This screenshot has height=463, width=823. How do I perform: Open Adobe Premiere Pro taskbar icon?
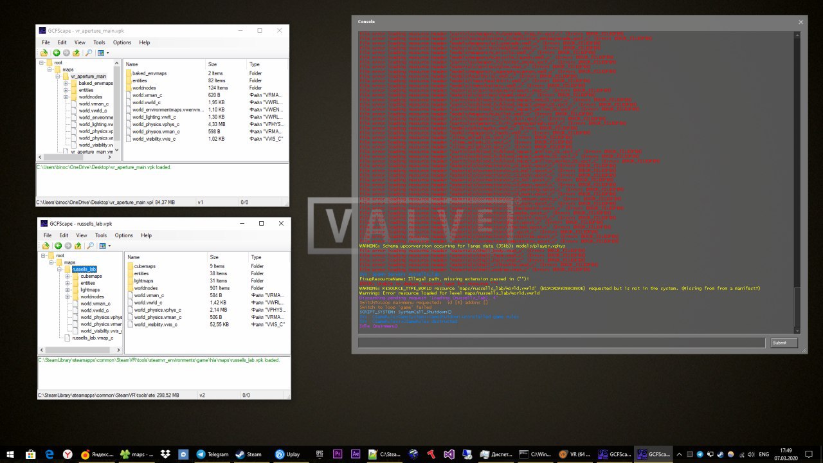coord(338,454)
